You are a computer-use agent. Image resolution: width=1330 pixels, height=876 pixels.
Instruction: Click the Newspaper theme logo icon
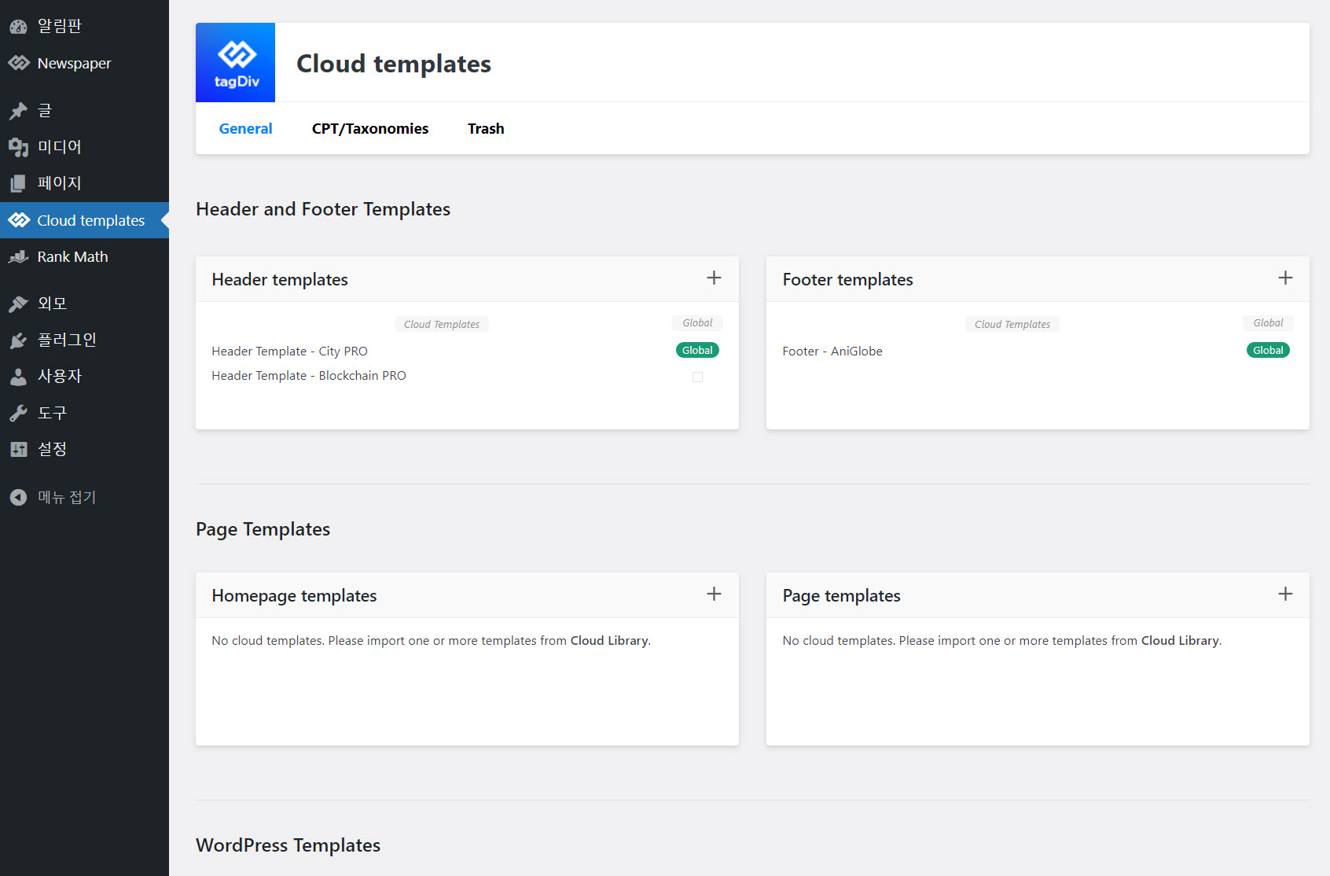(x=19, y=63)
